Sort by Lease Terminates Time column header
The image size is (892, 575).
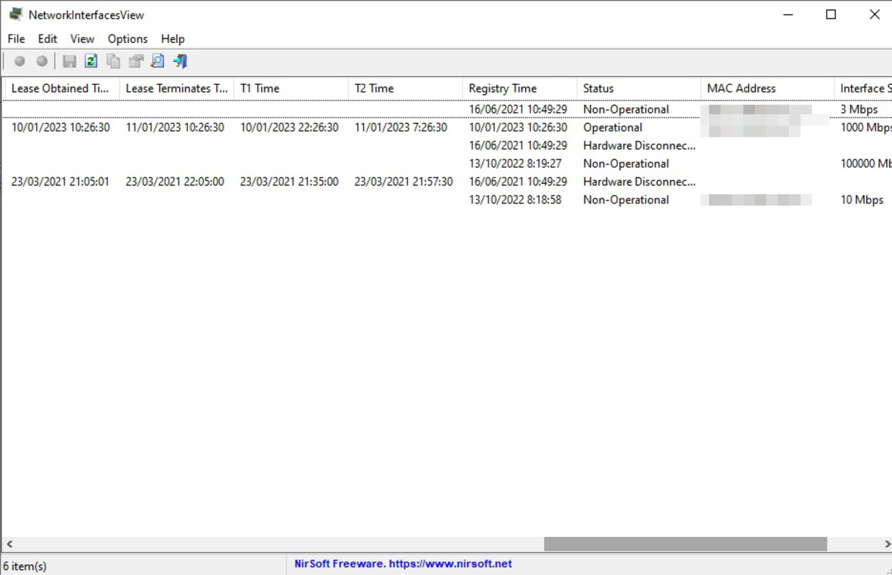(176, 88)
